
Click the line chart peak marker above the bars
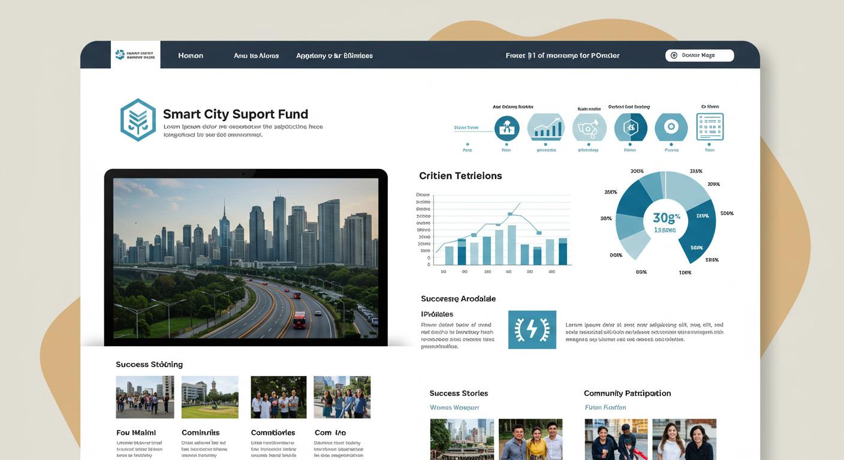[510, 214]
